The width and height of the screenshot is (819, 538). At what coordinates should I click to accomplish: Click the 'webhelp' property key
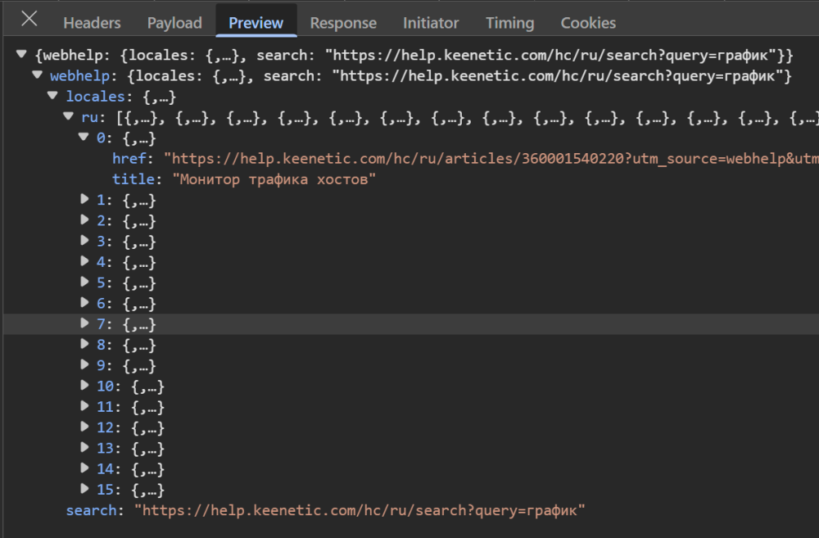click(x=80, y=76)
